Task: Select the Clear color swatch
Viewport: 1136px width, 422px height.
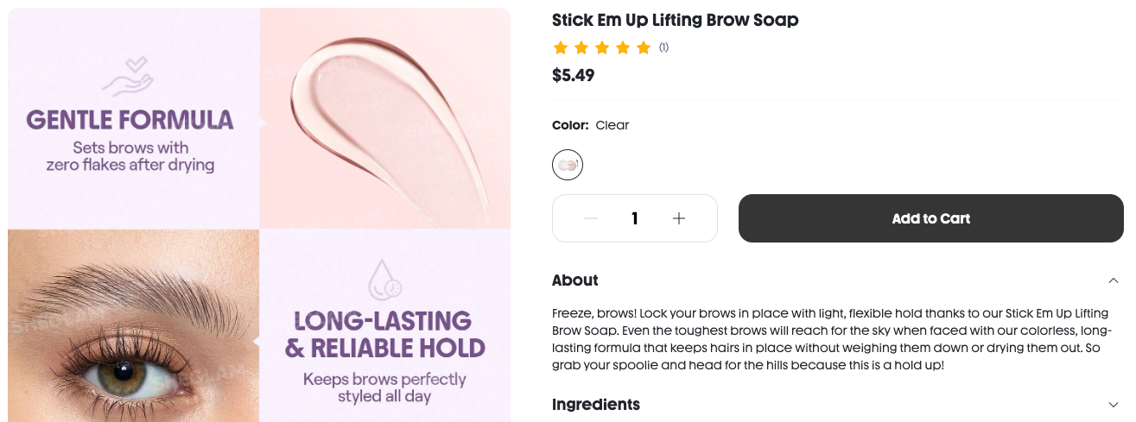Action: click(x=568, y=165)
